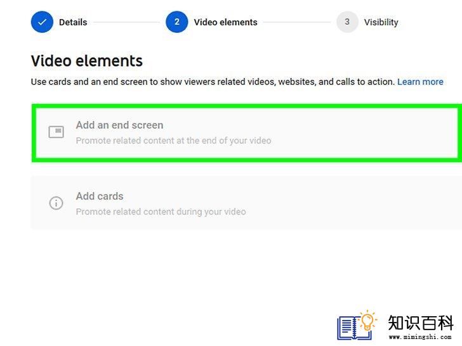Click the info circle icon beside Add cards

(x=56, y=203)
